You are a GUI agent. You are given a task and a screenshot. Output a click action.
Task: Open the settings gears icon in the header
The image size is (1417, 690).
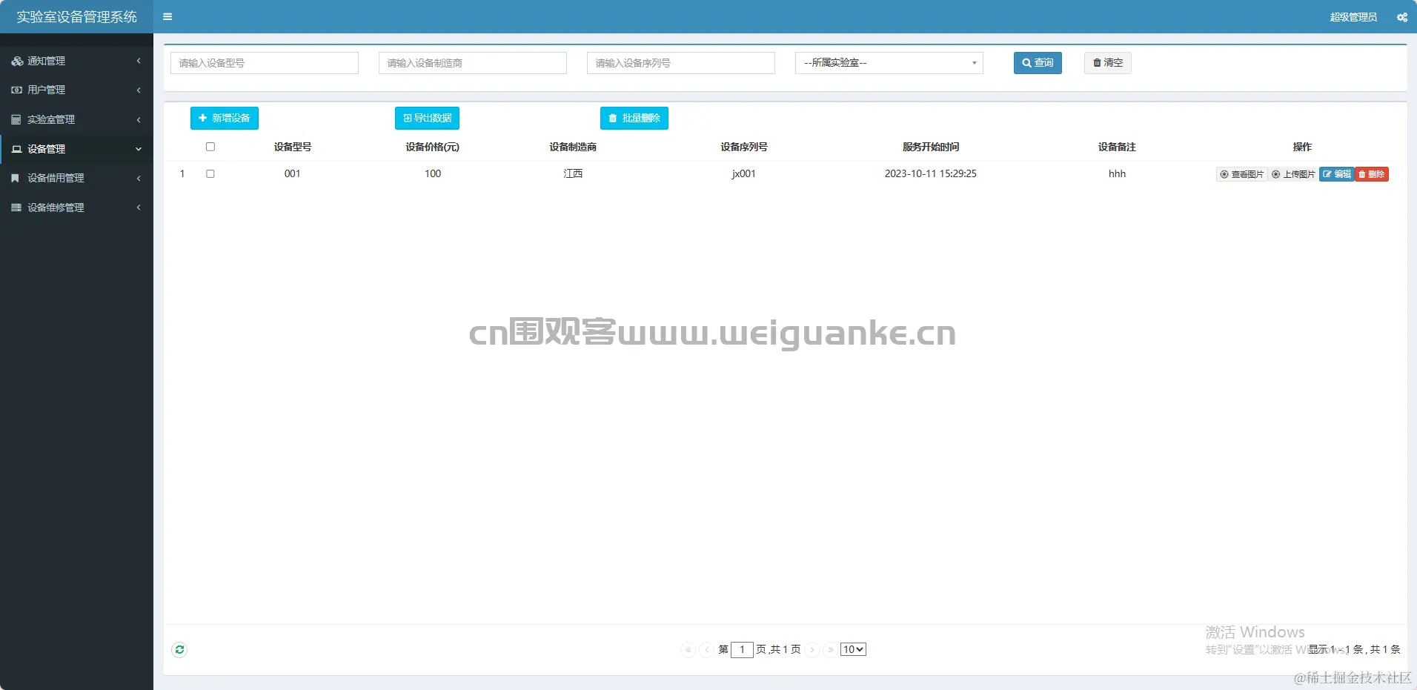(1402, 17)
